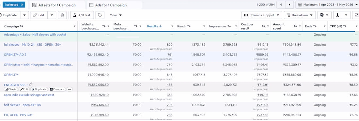
Task: Click the tag label icon
Action: click(x=100, y=15)
